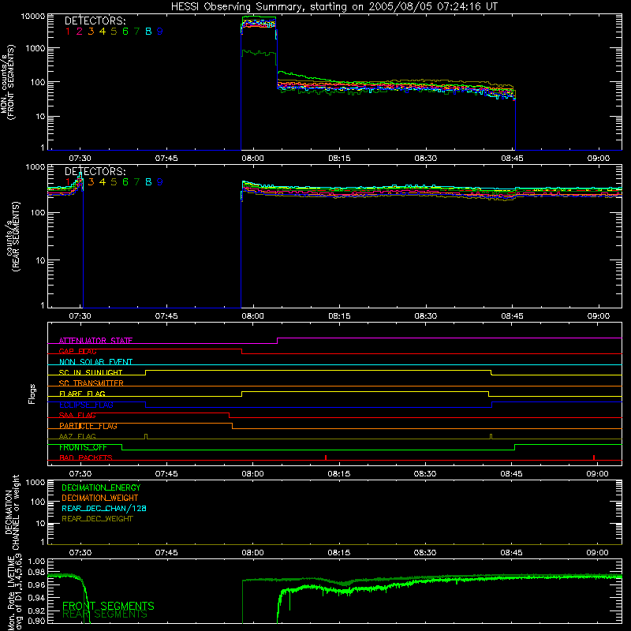The height and width of the screenshot is (631, 631).
Task: Click 09:00 tick label under the Flags panel
Action: point(597,474)
